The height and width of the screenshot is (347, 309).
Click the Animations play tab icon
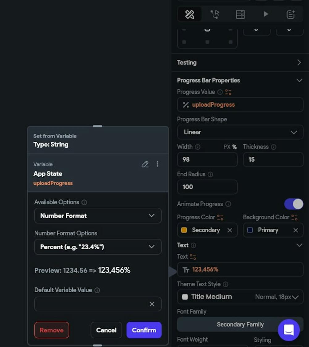266,14
